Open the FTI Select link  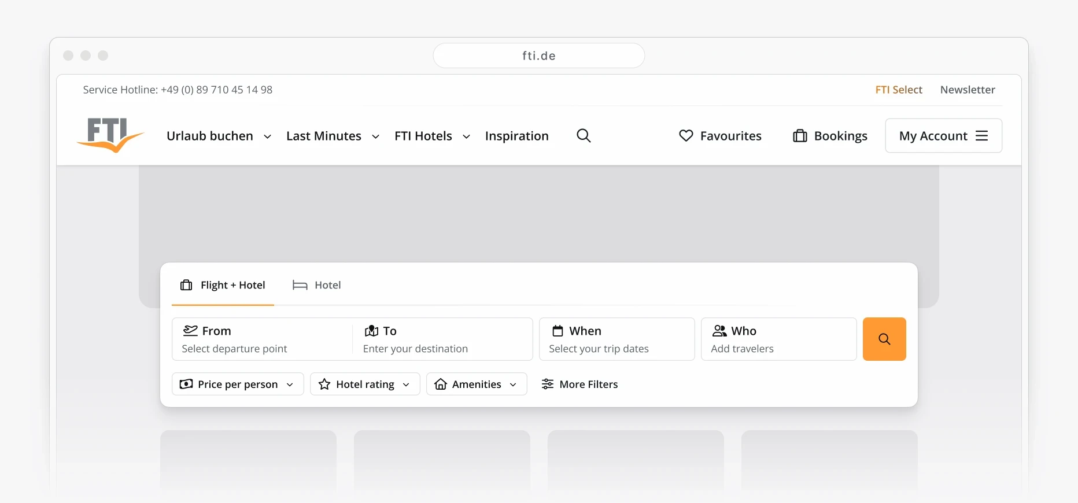(x=899, y=90)
